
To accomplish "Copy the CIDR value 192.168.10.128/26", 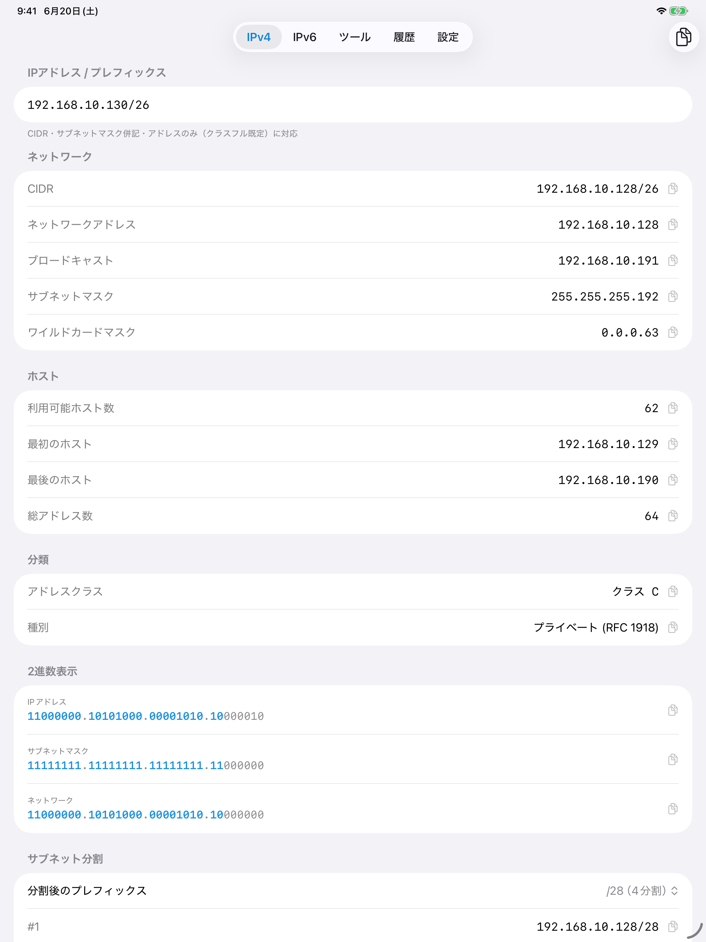I will pyautogui.click(x=672, y=189).
